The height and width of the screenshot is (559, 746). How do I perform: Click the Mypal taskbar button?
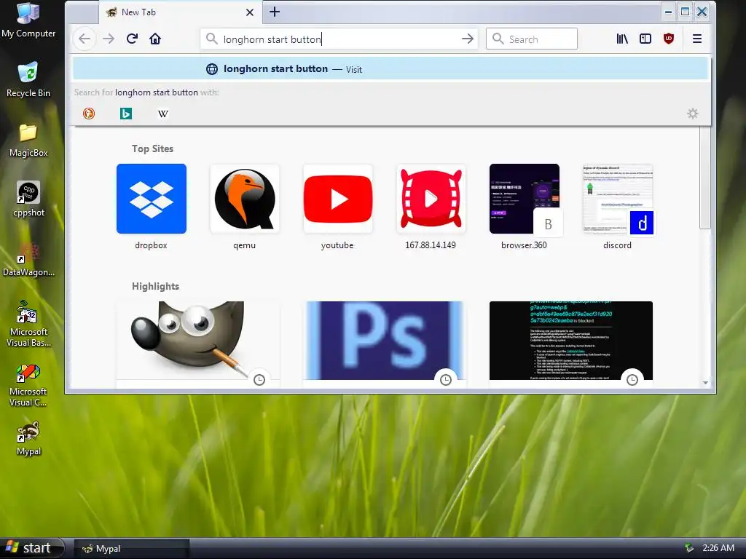133,549
